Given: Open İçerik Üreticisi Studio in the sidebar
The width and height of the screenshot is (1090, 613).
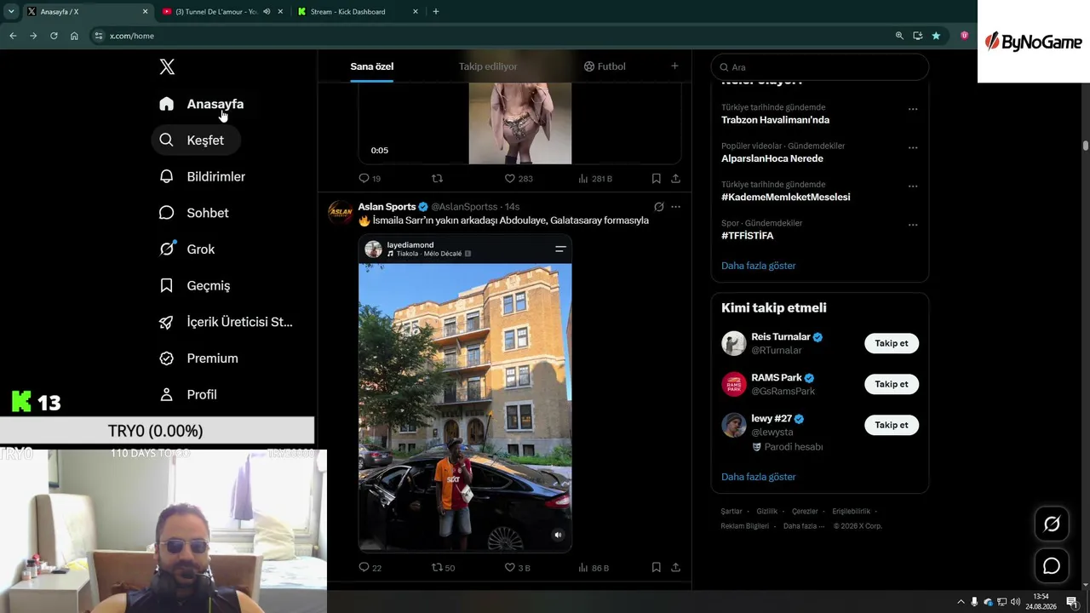Looking at the screenshot, I should (x=227, y=322).
